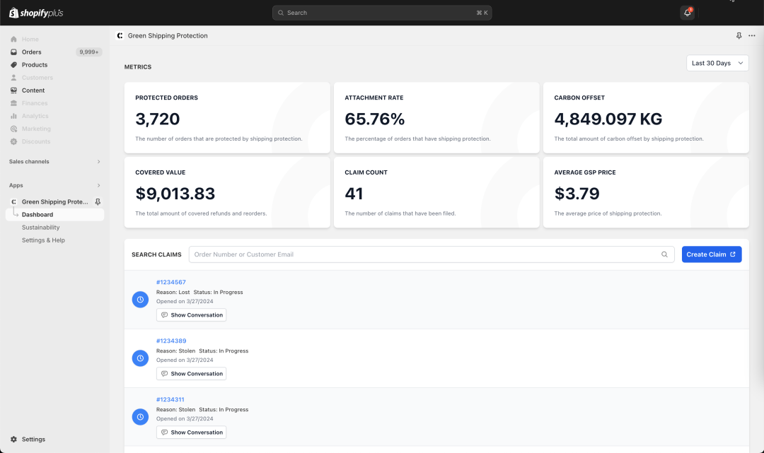This screenshot has height=453, width=764.
Task: Click the Claim Count value 41
Action: (x=354, y=194)
